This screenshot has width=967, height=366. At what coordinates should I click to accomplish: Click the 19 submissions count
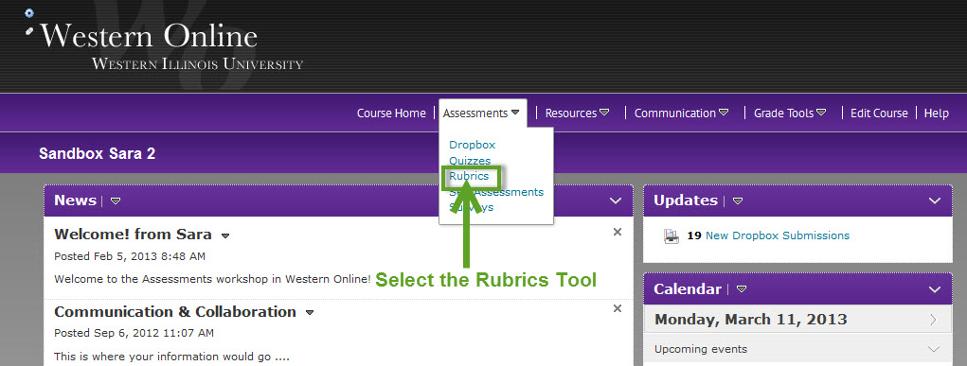(694, 235)
